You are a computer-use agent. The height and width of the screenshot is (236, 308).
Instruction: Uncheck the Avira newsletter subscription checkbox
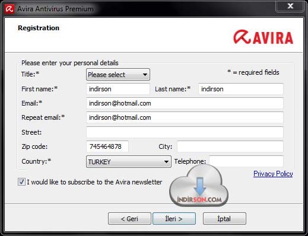(21, 181)
